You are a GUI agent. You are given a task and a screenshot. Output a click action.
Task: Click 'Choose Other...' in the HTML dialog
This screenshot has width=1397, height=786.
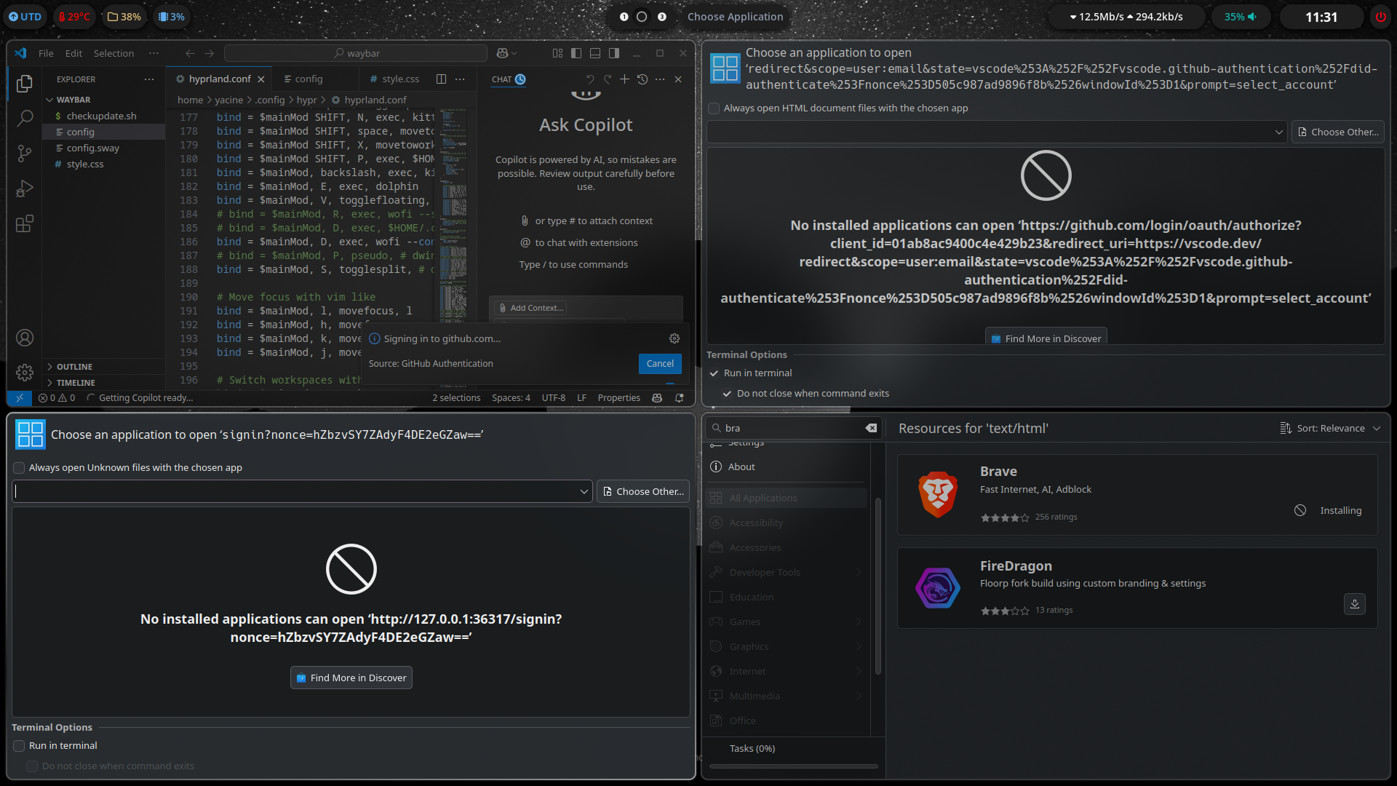pos(1337,132)
